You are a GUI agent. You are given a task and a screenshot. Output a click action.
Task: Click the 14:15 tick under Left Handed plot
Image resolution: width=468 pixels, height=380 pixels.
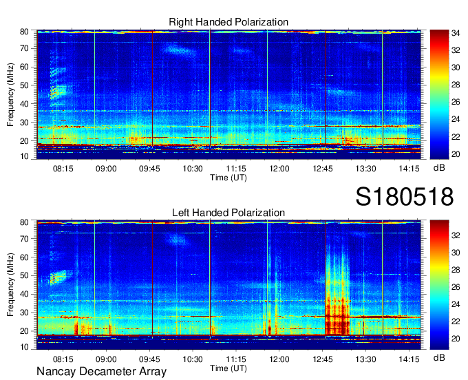[409, 359]
